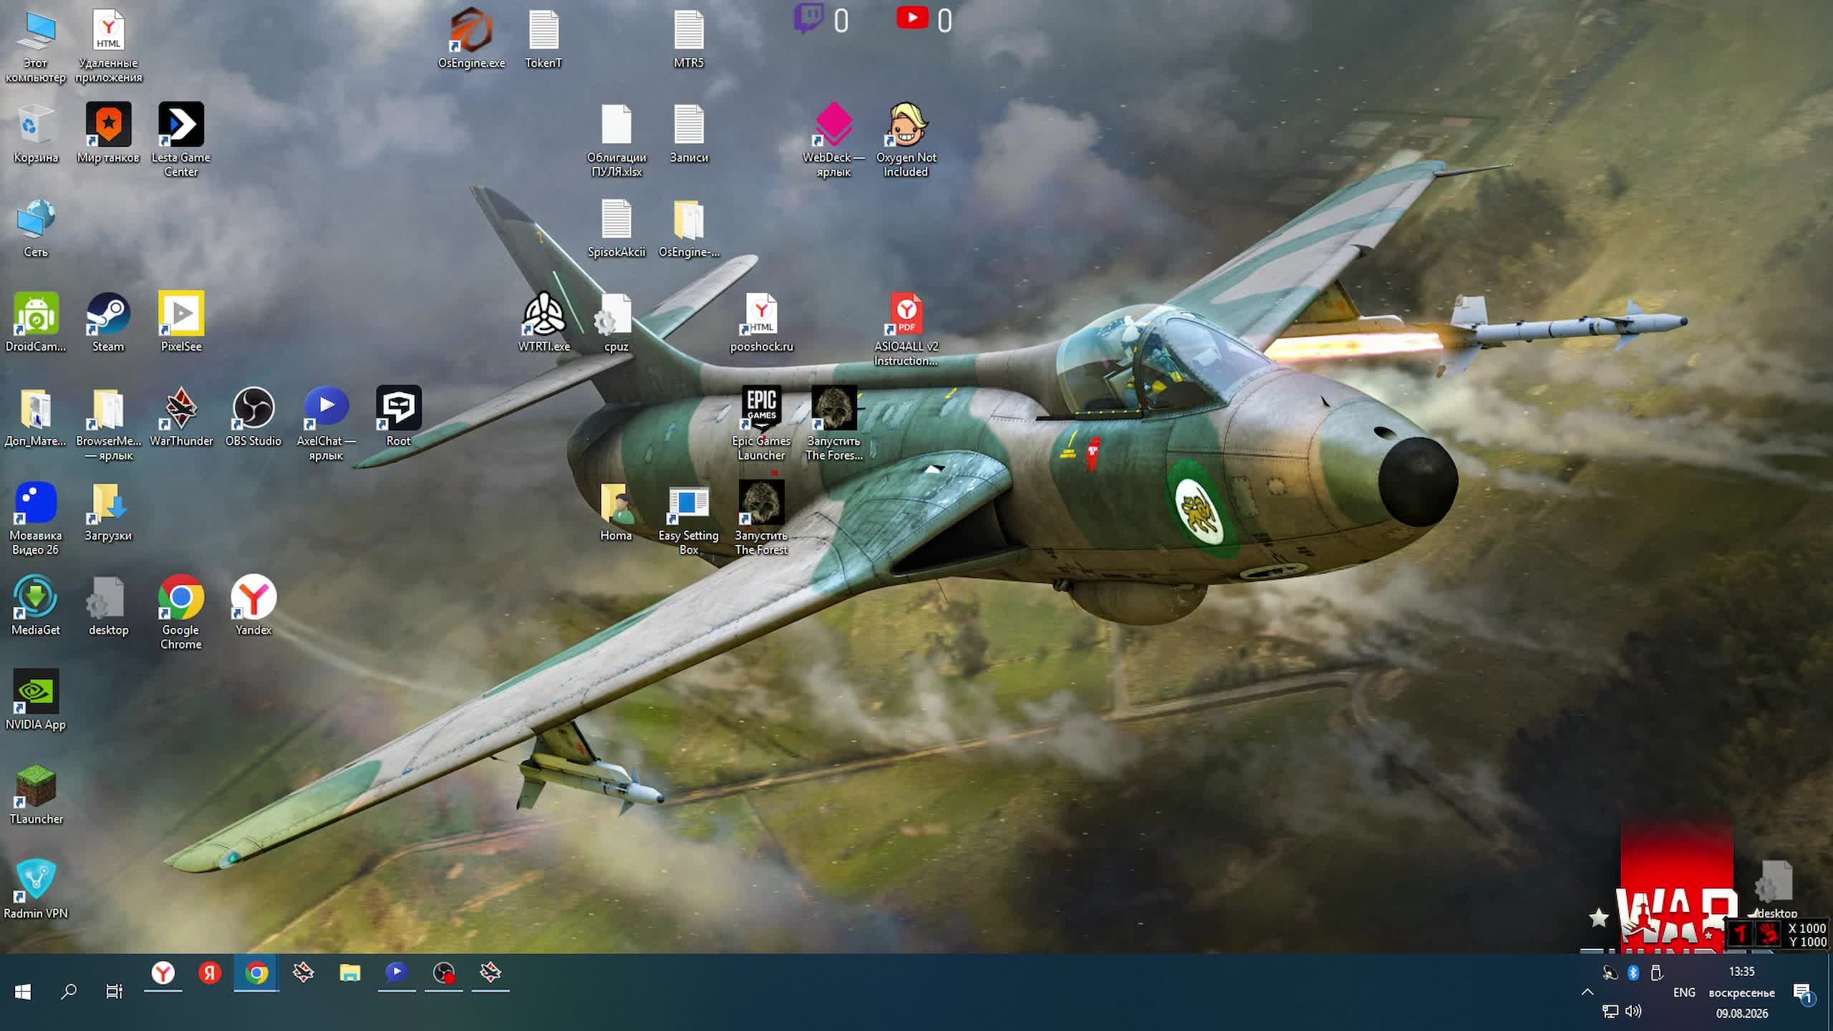Select the pooshock.ru HTML shortcut
Image resolution: width=1833 pixels, height=1031 pixels.
coord(761,322)
